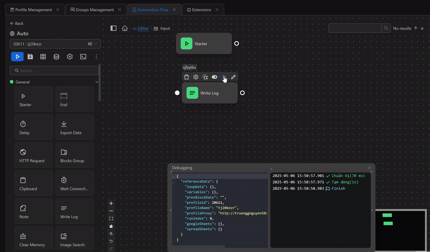The height and width of the screenshot is (252, 430).
Task: Switch to the Groups Management tab
Action: 93,10
